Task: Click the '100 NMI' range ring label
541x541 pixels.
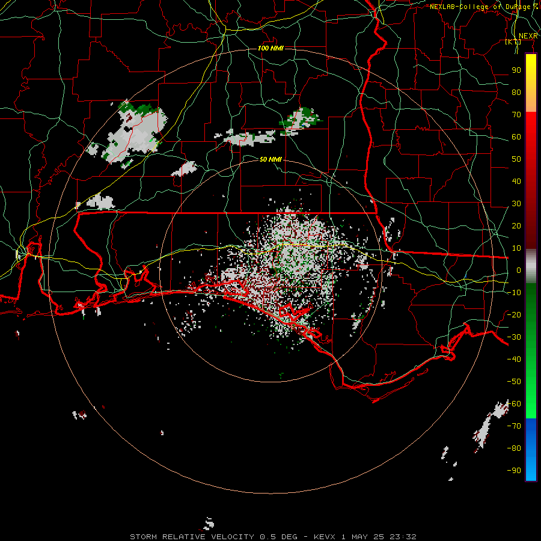Action: (x=270, y=48)
